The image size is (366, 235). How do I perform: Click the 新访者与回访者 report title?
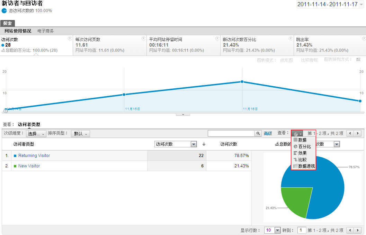tap(22, 3)
